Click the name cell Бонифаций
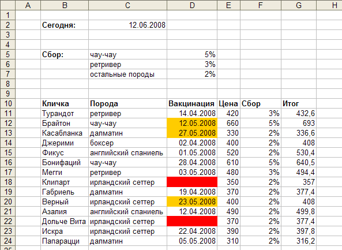 [65, 163]
